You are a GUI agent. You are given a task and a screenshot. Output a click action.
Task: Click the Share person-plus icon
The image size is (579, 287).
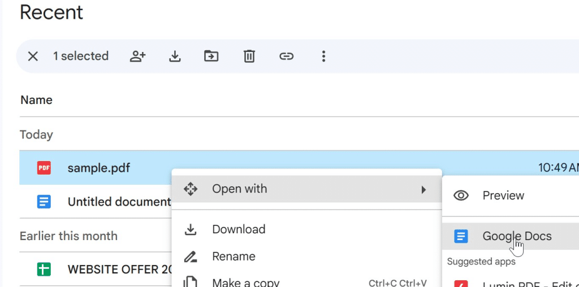pyautogui.click(x=138, y=56)
